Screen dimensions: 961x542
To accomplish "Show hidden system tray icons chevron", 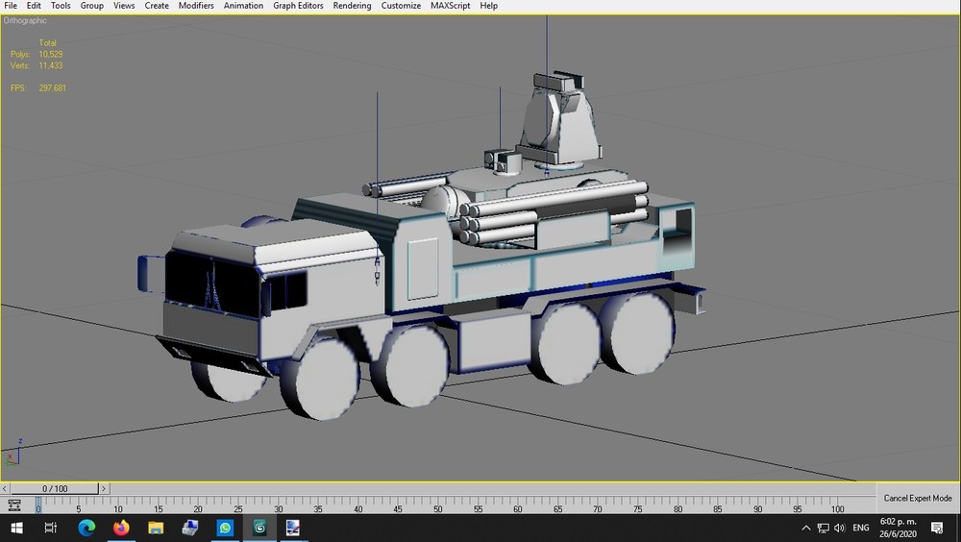I will (x=806, y=528).
